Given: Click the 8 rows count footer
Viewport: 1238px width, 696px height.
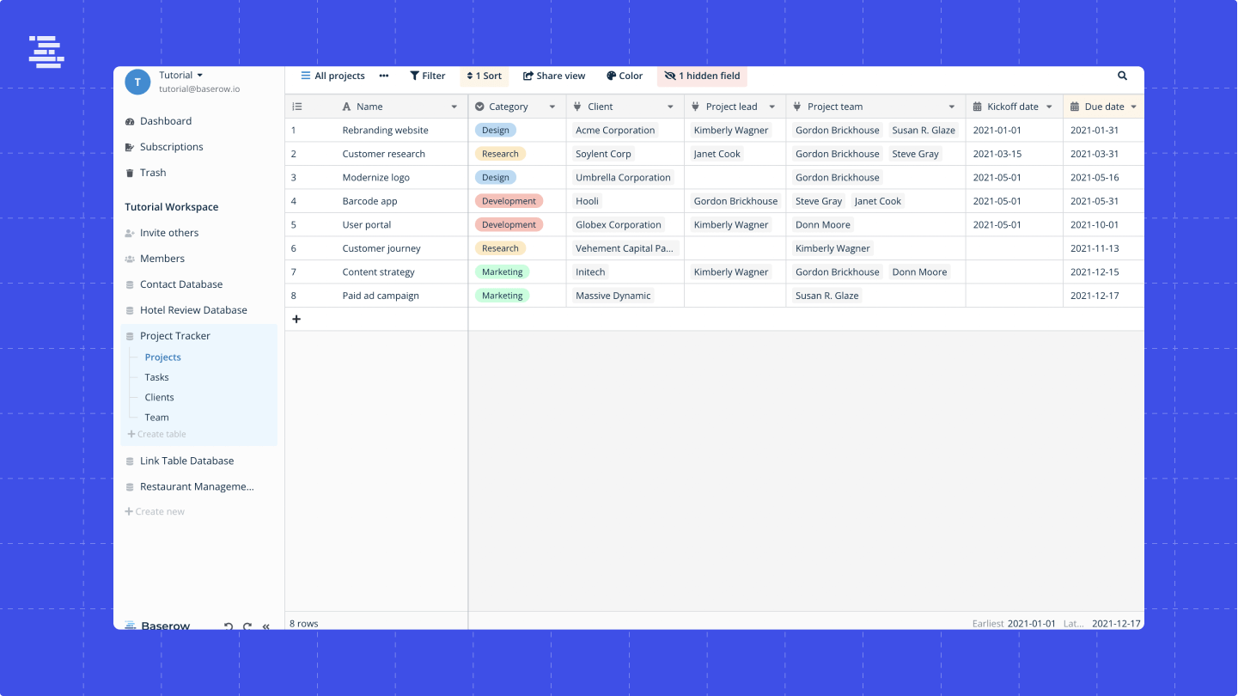Looking at the screenshot, I should pos(304,624).
